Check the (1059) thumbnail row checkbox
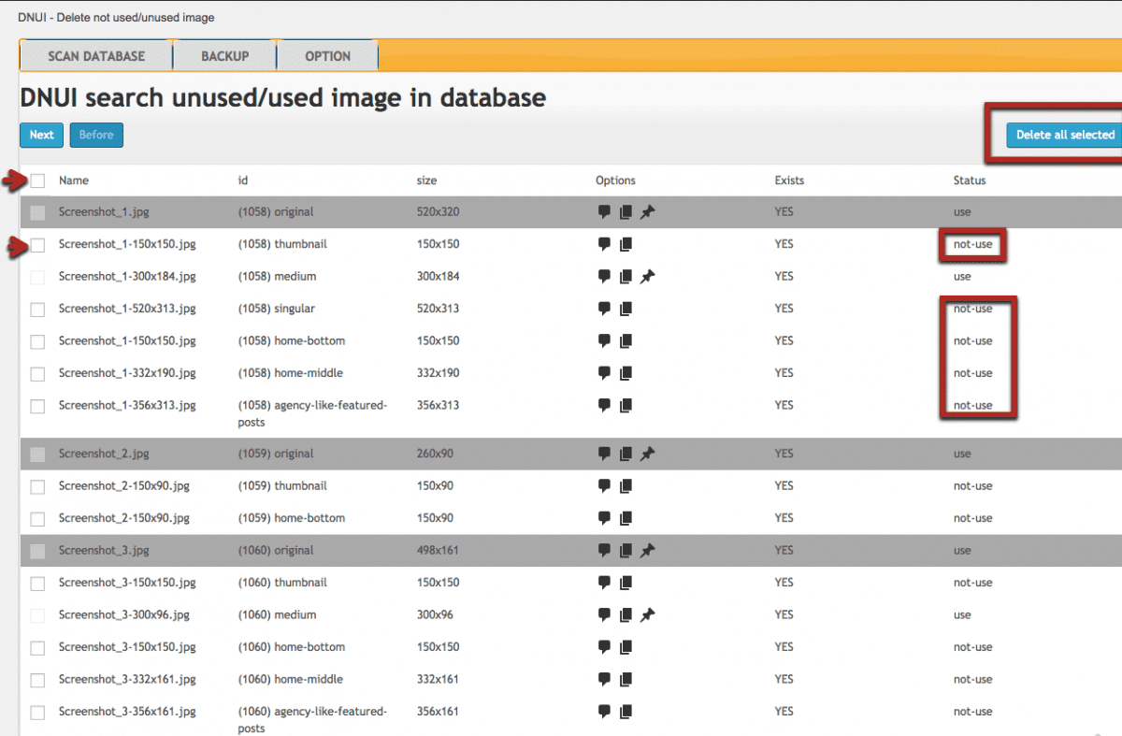The height and width of the screenshot is (736, 1122). 37,487
